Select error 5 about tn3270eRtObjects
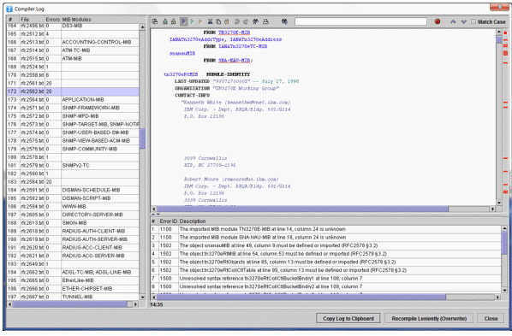This screenshot has width=512, height=336. click(x=326, y=262)
